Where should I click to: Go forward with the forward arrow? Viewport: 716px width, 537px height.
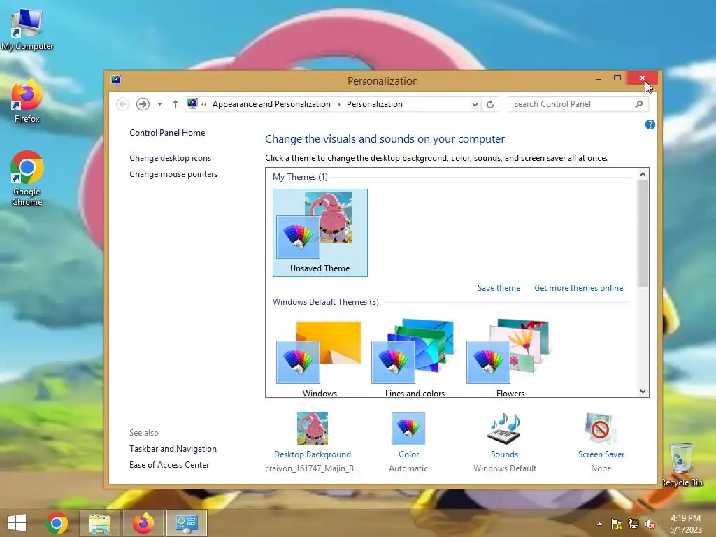pyautogui.click(x=143, y=104)
